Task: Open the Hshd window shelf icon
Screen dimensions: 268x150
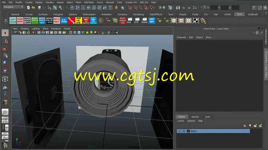Action: pyautogui.click(x=144, y=20)
